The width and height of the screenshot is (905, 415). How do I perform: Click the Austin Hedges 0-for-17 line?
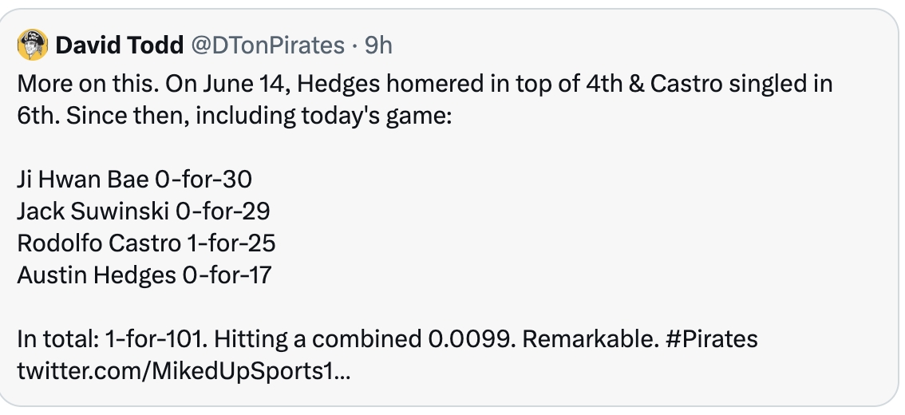tap(144, 275)
